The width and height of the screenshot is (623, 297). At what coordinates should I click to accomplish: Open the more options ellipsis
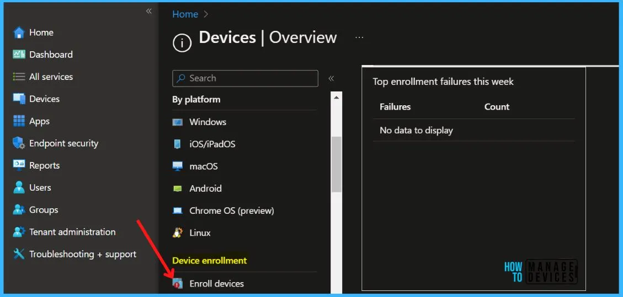[x=359, y=37]
